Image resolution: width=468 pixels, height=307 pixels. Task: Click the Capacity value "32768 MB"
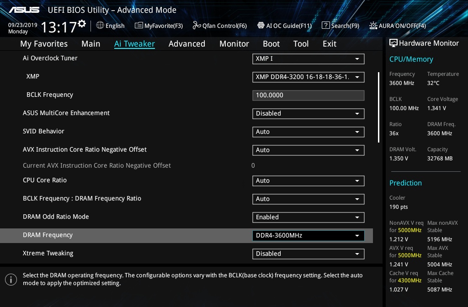click(440, 159)
